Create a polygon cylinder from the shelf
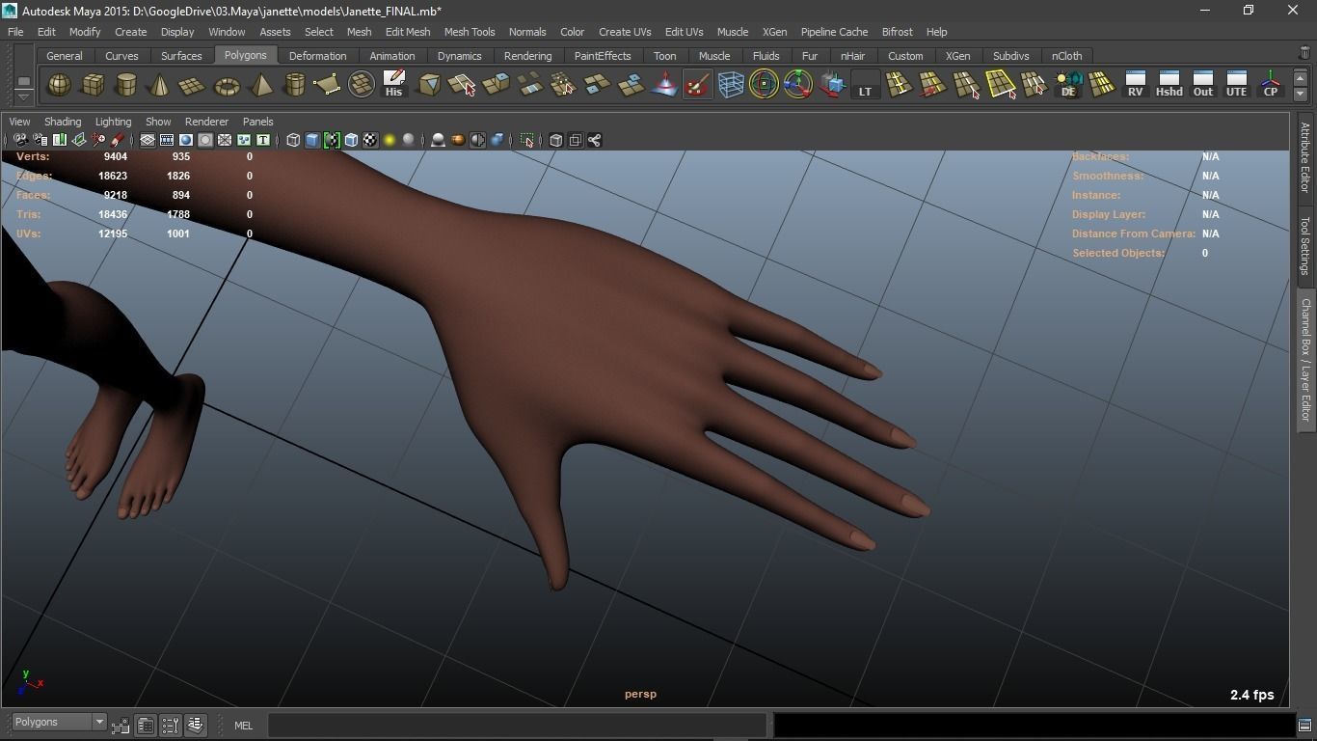Image resolution: width=1317 pixels, height=741 pixels. coord(126,85)
